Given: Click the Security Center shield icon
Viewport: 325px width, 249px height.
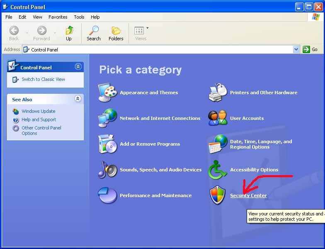Looking at the screenshot, I should (x=217, y=195).
